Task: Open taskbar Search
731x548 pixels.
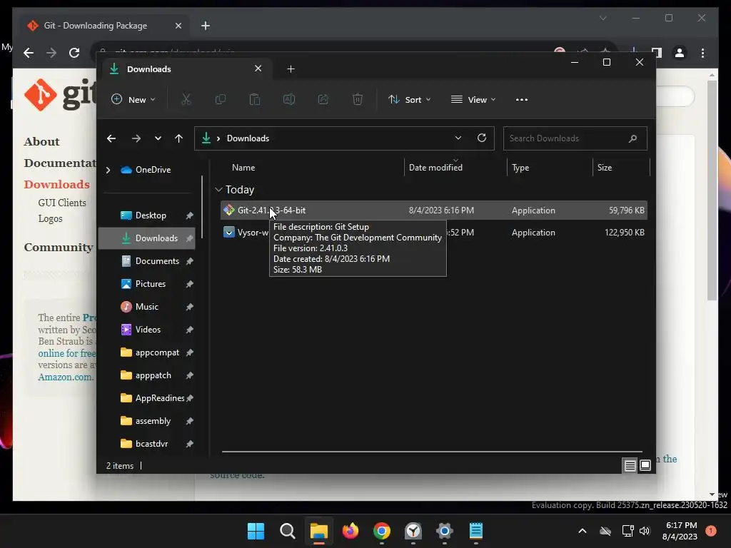Action: coord(287,531)
